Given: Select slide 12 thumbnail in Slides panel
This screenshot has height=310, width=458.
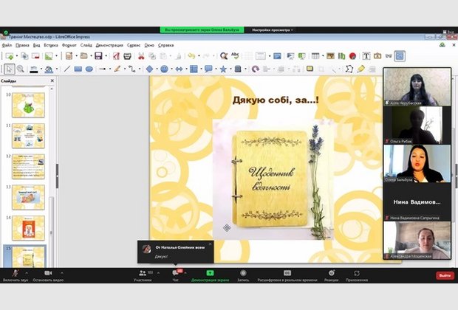Looking at the screenshot, I should tap(28, 167).
